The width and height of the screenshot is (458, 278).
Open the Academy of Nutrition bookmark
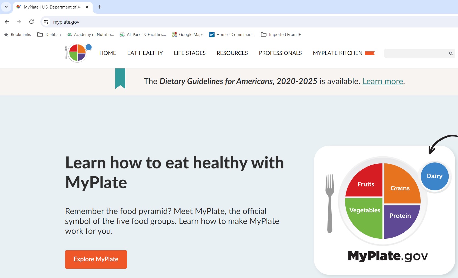coord(90,34)
